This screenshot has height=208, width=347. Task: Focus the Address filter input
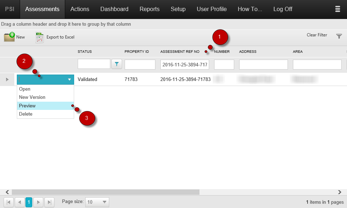tap(263, 65)
